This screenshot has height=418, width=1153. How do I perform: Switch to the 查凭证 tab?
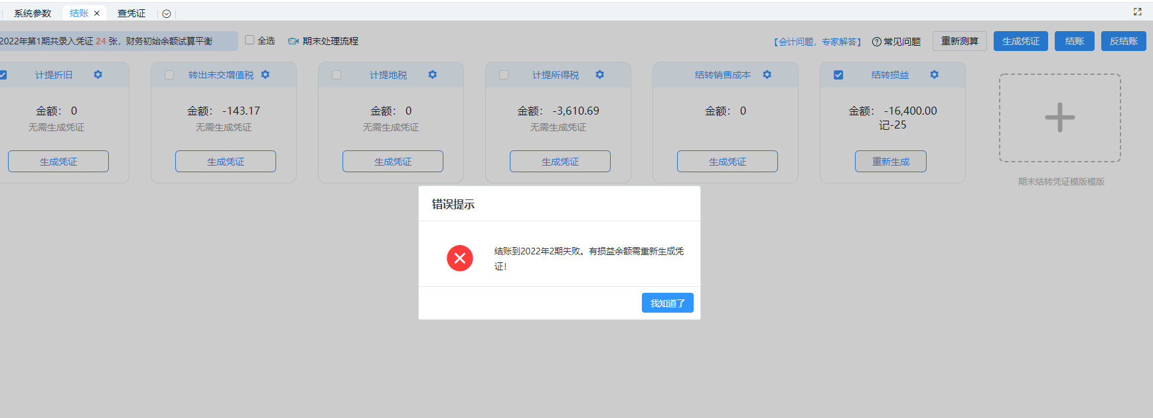click(x=131, y=13)
